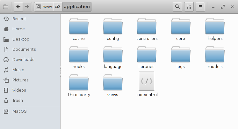
Task: Click the back navigation arrow
Action: (x=18, y=6)
